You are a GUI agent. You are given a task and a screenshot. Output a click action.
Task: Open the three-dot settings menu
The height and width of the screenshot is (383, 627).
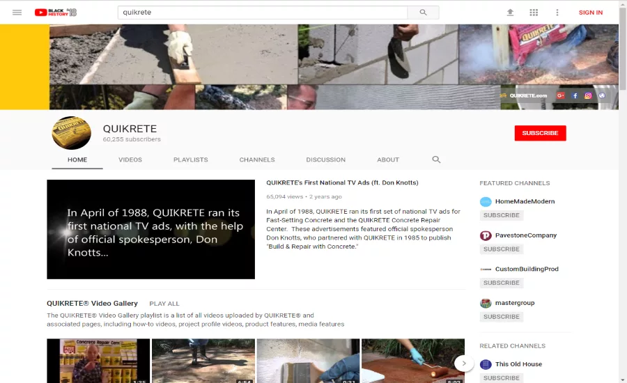click(x=557, y=13)
